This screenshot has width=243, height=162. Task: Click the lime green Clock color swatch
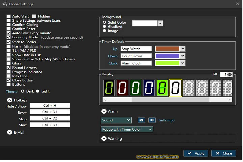(x=167, y=63)
